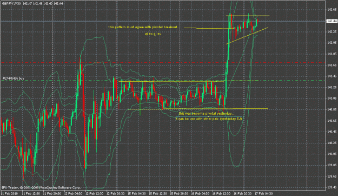The image size is (338, 196).
Task: Click the 140.25 price axis label
Action: click(332, 143)
